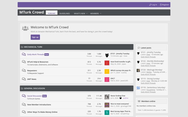The height and width of the screenshot is (117, 188).
Task: Click the chat bubble icon for AMT News
Action: point(24,79)
